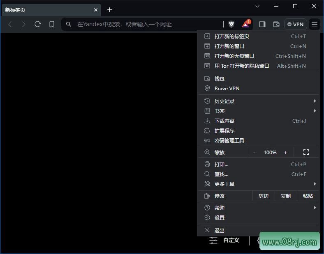Go forward with the forward arrow
Screen dimensions: 324x254
[24, 24]
